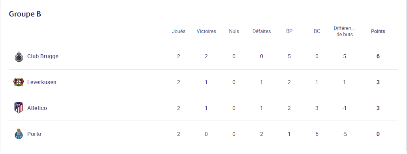Open the Leverkusen team link

[x=42, y=82]
